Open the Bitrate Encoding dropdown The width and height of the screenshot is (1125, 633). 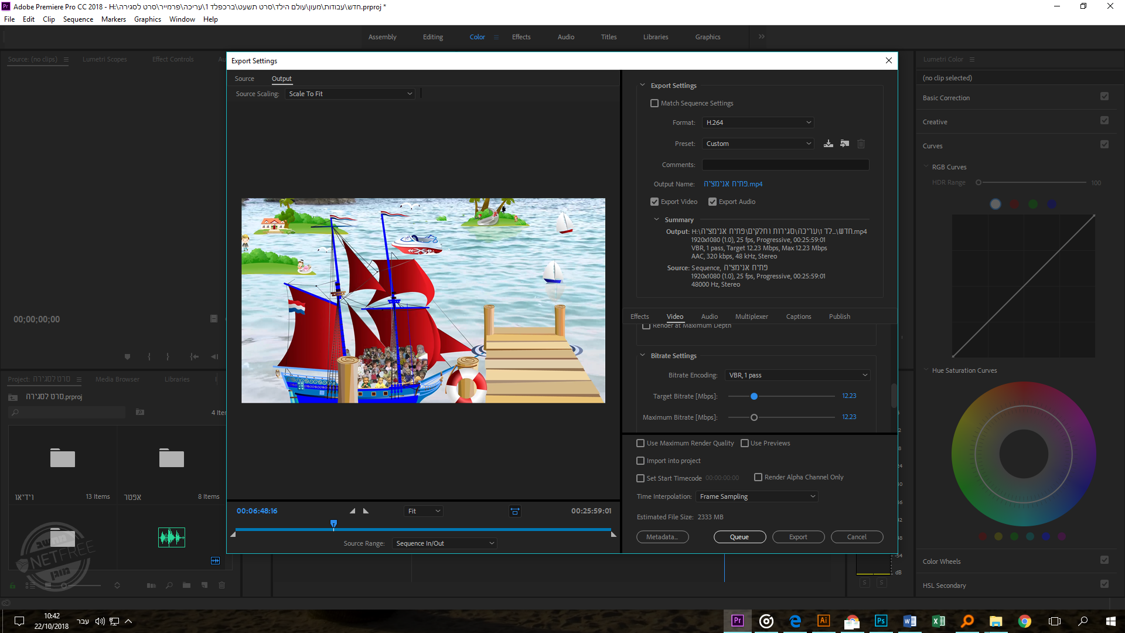[797, 375]
